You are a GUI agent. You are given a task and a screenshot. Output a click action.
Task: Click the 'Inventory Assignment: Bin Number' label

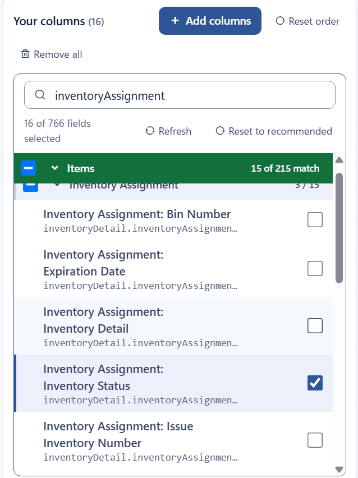point(137,214)
